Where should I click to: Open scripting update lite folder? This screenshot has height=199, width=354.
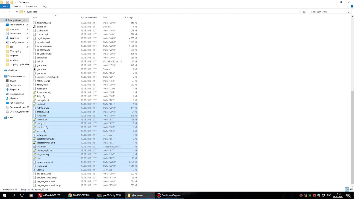click(x=19, y=64)
